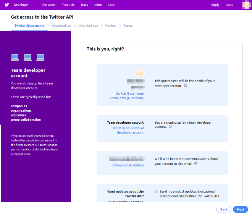Click the 'Get access to the Twitter API' title
252x213 pixels.
pyautogui.click(x=42, y=17)
